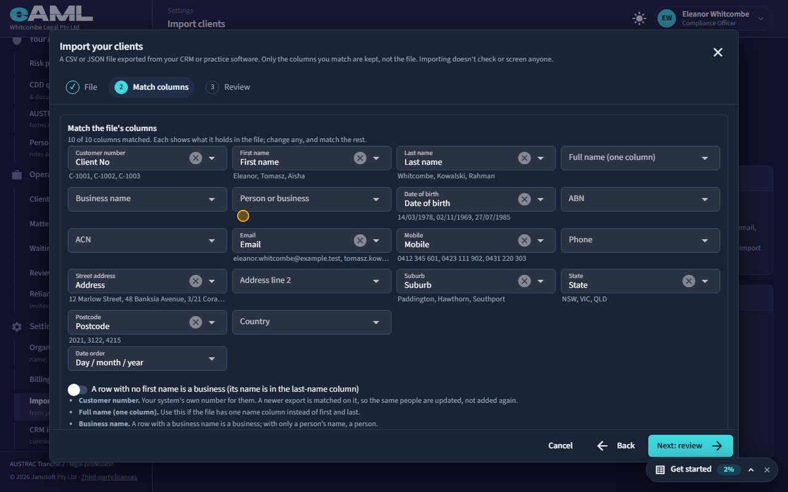The image size is (788, 492).
Task: Open the Address line 2 dropdown
Action: pos(312,281)
